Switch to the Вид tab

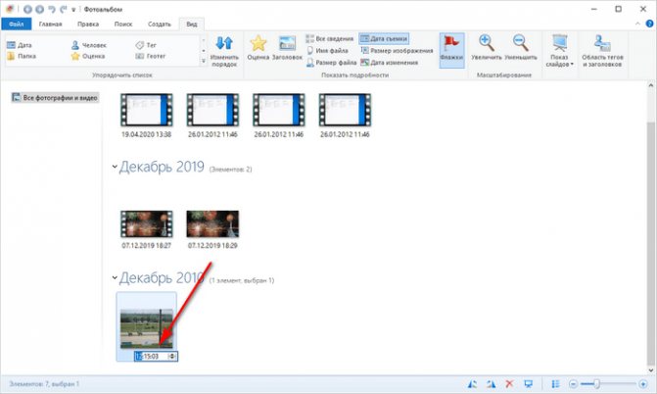coord(192,24)
